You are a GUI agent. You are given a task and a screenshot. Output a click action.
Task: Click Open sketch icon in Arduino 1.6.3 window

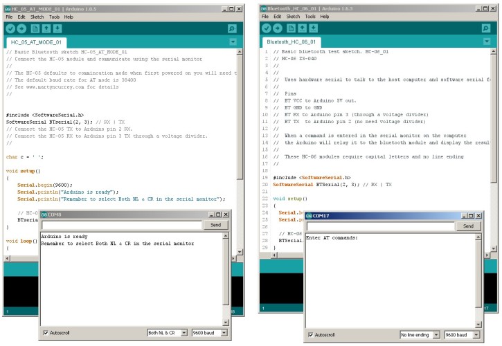coord(303,28)
